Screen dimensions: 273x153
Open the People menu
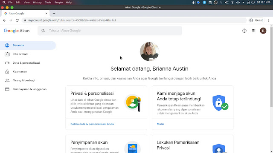pyautogui.click(x=58, y=3)
